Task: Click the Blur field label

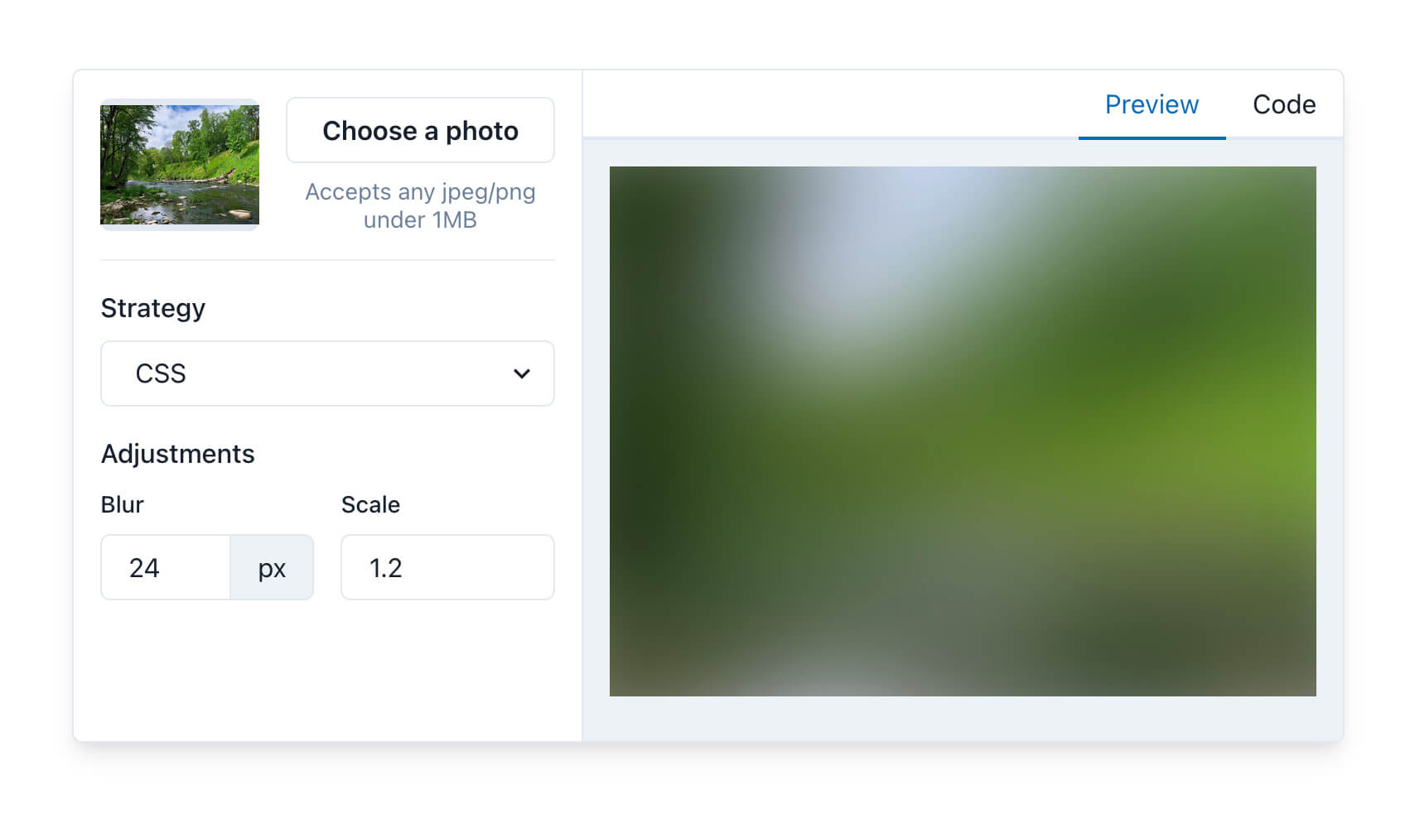Action: [123, 504]
